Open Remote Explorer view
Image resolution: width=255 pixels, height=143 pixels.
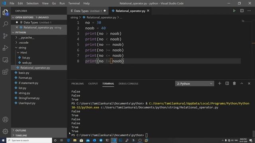(x=5, y=60)
